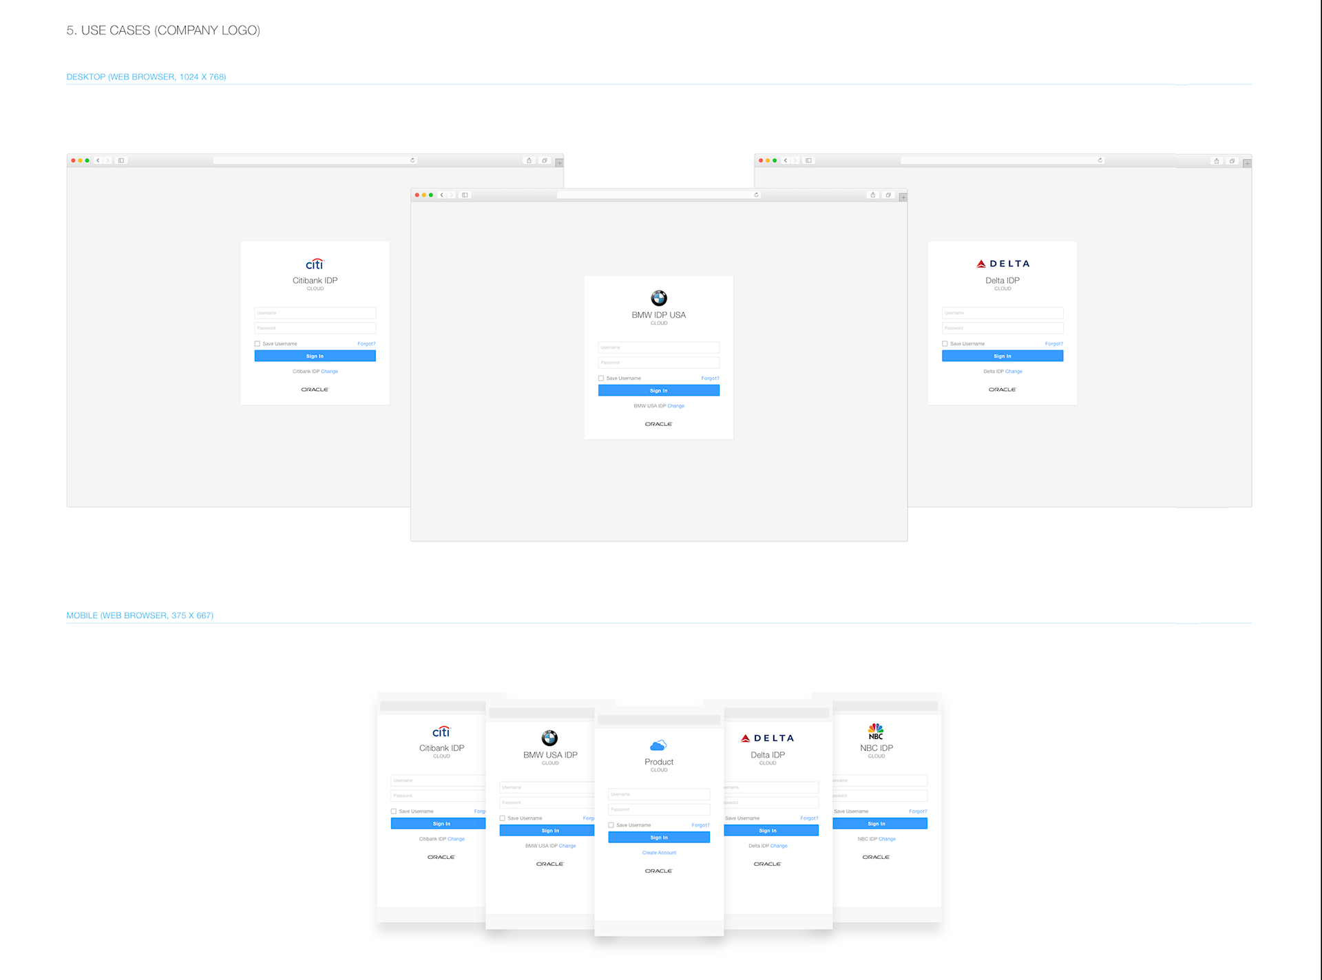Screen dimensions: 1322x980
Task: Tick Save Username on the mobile Citibank IDP screen
Action: pyautogui.click(x=394, y=811)
